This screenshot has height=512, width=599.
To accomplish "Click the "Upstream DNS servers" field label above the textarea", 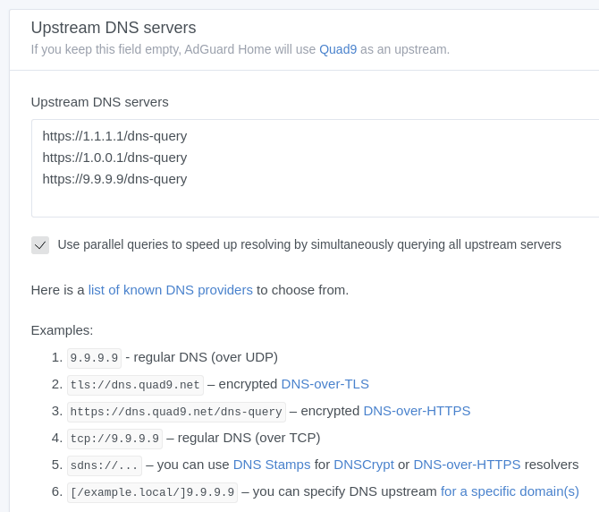I will tap(99, 102).
